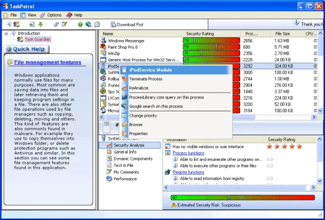This screenshot has height=220, width=325.
Task: Open the Help menu
Action: [x=78, y=15]
